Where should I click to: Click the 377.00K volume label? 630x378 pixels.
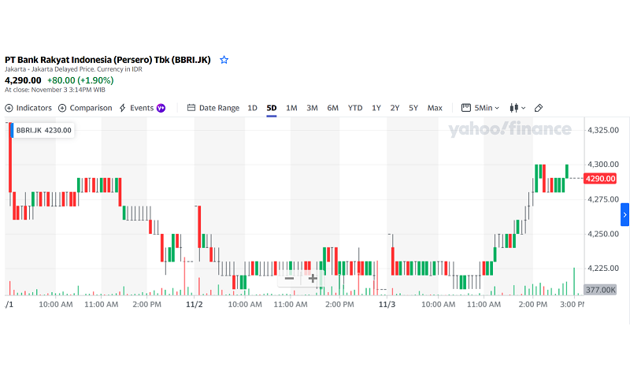600,290
